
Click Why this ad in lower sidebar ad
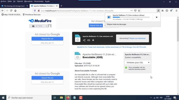(x=47, y=82)
